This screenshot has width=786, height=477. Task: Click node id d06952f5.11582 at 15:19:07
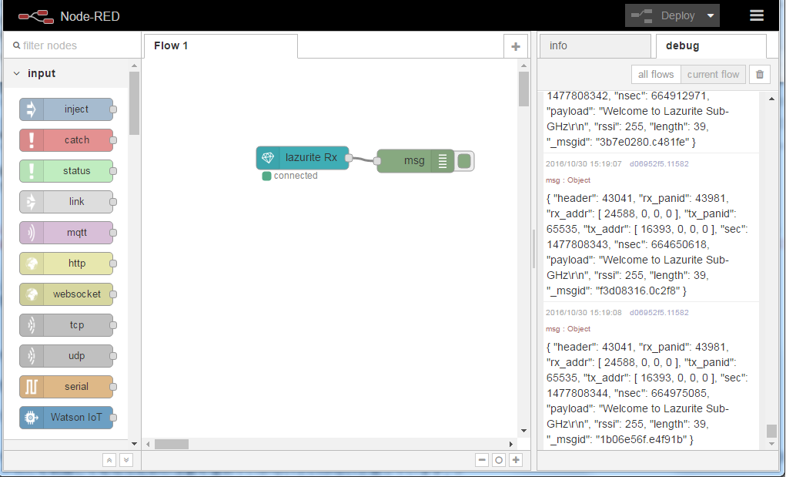[x=659, y=164]
